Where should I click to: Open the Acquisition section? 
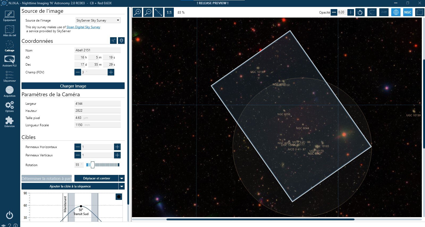tap(10, 92)
